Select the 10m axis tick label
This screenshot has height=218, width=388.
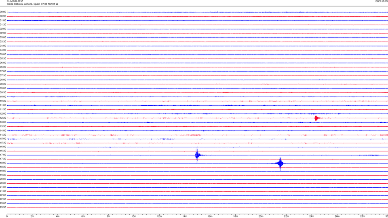point(134,216)
